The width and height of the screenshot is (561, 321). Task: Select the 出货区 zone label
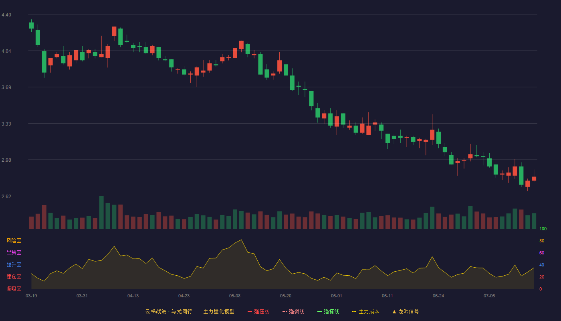coord(14,253)
